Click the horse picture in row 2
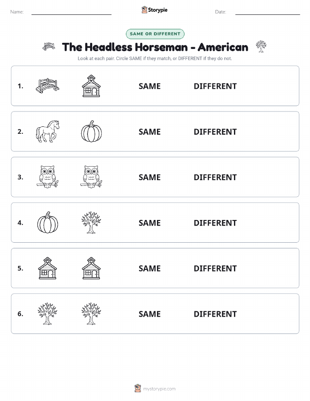 (x=48, y=132)
